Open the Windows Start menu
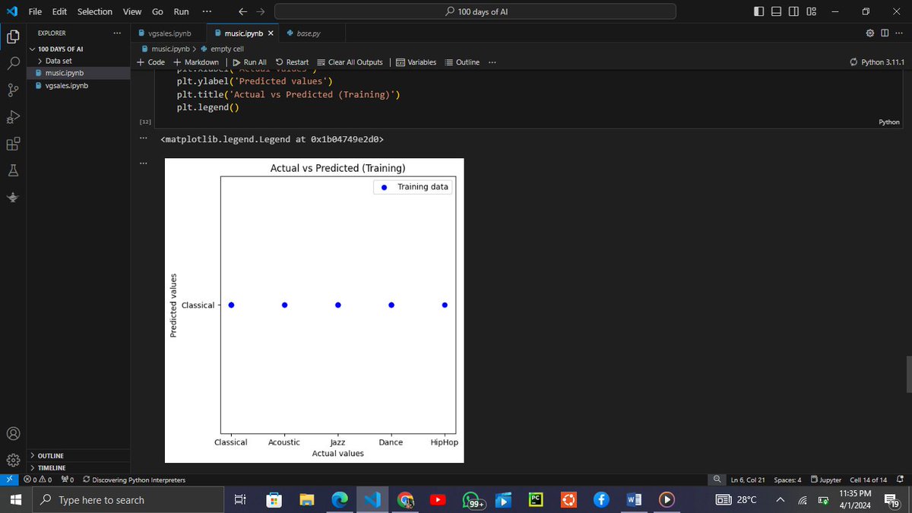This screenshot has height=513, width=912. 14,499
